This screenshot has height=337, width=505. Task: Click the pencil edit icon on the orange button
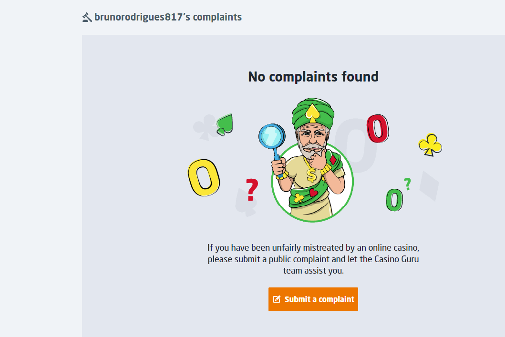[x=277, y=299]
